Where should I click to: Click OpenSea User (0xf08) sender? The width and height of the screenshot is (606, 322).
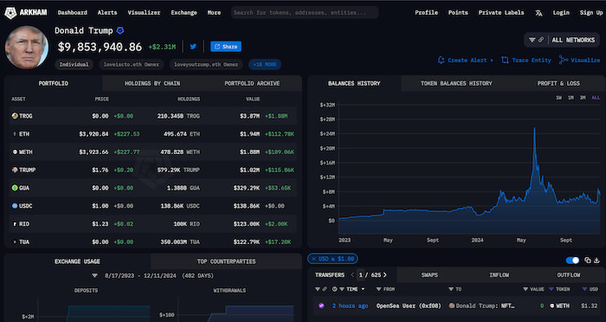(x=409, y=306)
